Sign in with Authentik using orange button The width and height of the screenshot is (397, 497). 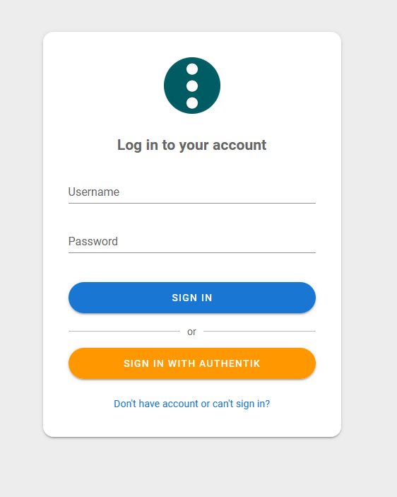[192, 363]
